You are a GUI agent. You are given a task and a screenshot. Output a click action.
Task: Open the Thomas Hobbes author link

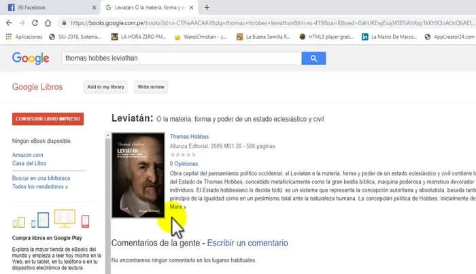pos(189,137)
